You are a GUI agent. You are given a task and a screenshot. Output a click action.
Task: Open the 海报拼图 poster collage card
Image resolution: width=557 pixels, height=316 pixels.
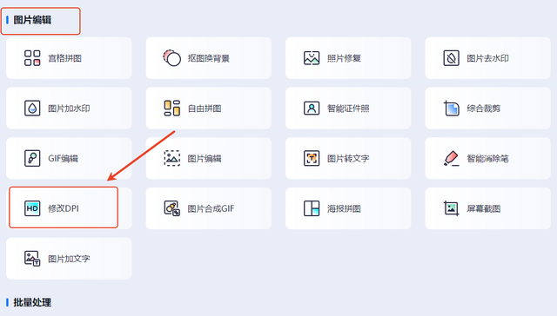pyautogui.click(x=348, y=208)
